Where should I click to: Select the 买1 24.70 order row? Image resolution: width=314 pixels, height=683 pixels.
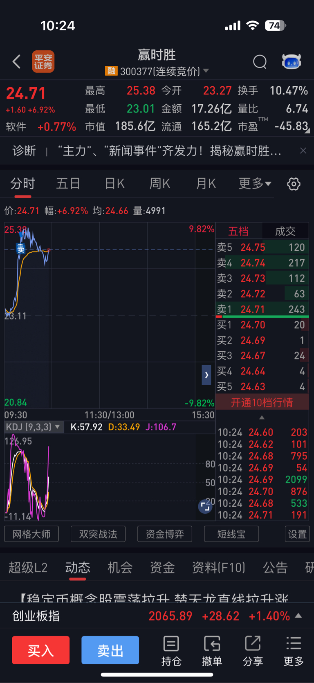262,325
